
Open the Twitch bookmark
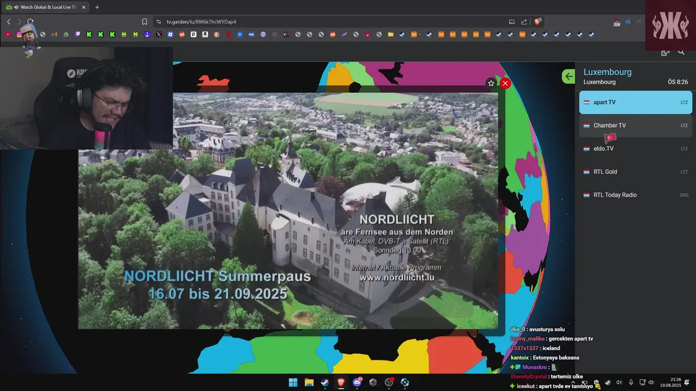pos(78,34)
